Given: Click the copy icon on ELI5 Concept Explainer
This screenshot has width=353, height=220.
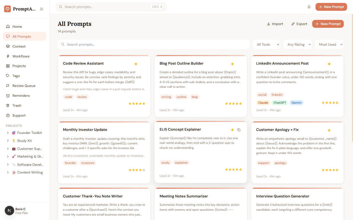Looking at the screenshot, I should pos(239,130).
